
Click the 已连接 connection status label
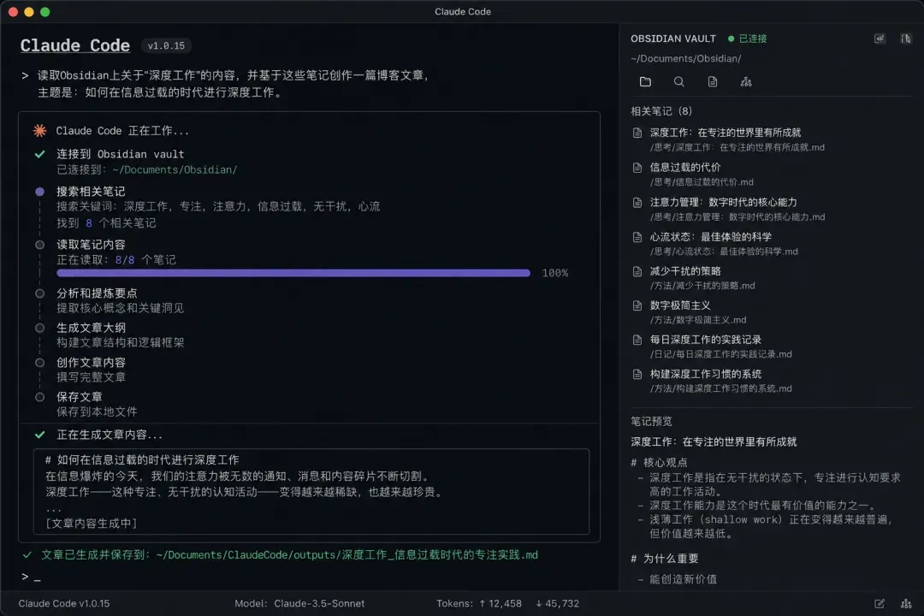click(753, 38)
